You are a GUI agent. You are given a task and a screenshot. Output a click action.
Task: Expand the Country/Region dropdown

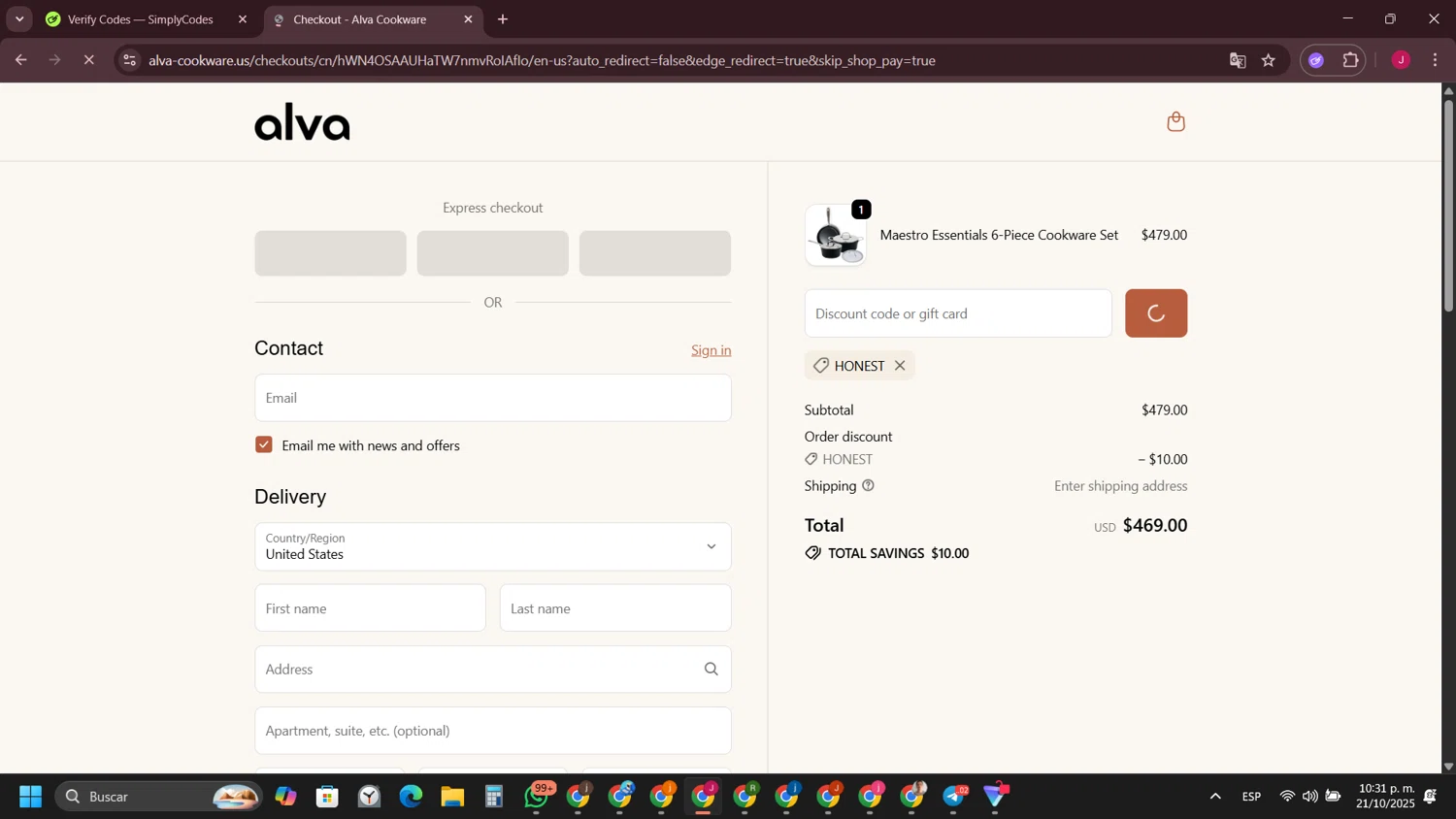pos(493,547)
